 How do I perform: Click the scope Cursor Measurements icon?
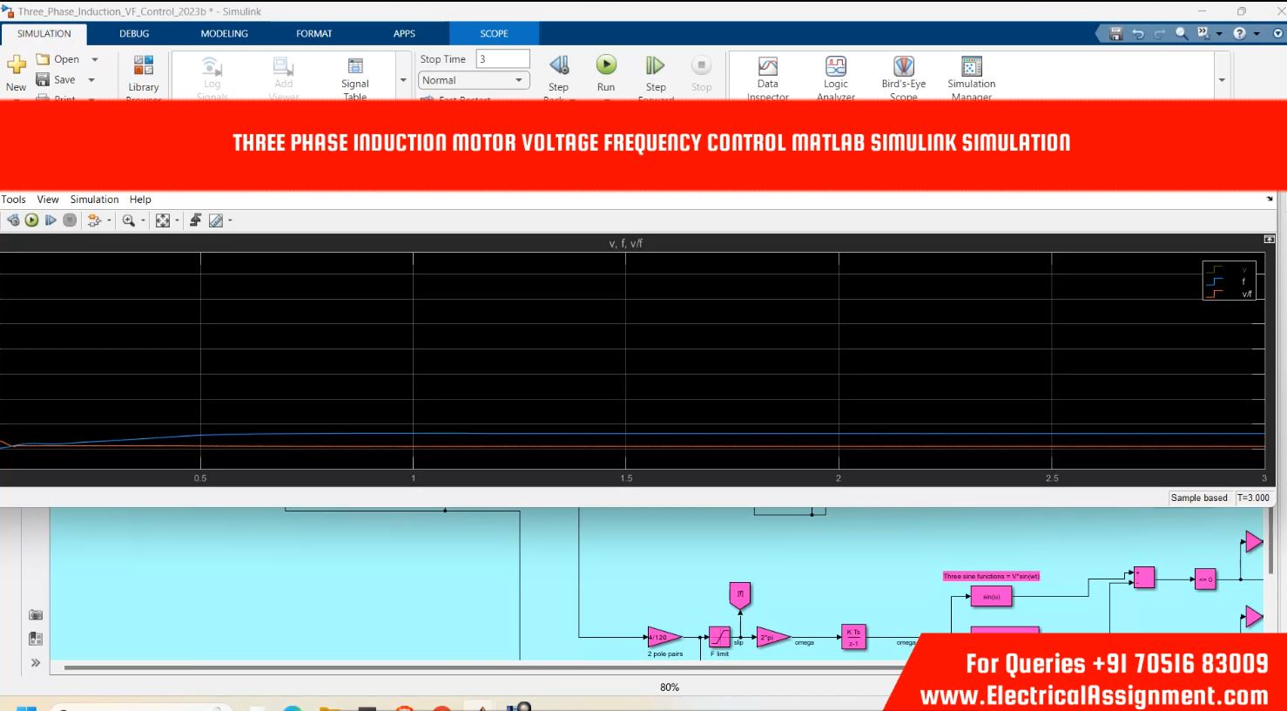coord(216,220)
